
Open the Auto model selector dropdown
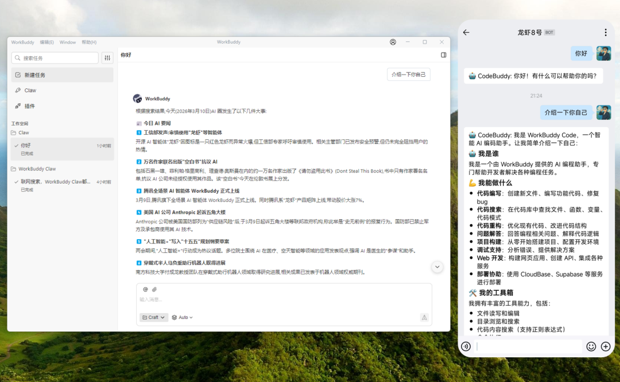click(x=181, y=317)
